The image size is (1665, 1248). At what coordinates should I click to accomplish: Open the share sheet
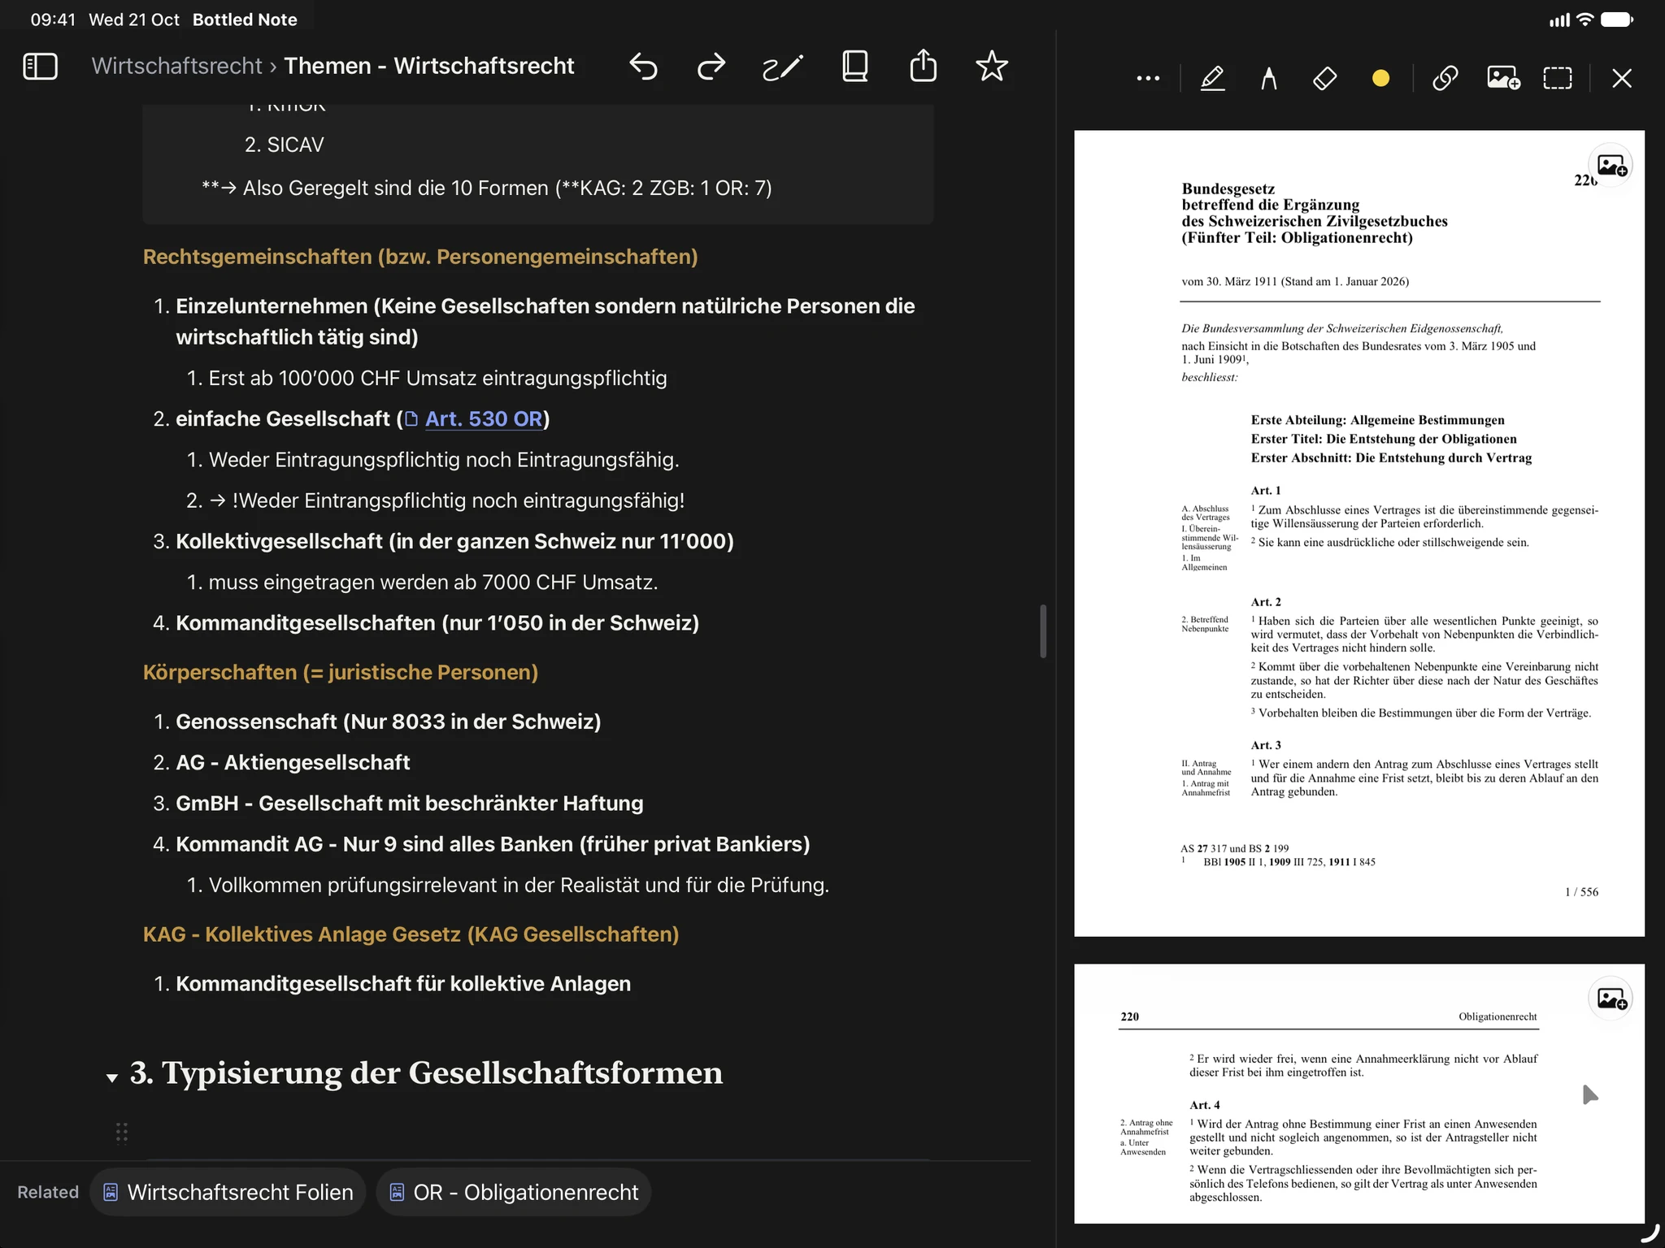click(923, 65)
